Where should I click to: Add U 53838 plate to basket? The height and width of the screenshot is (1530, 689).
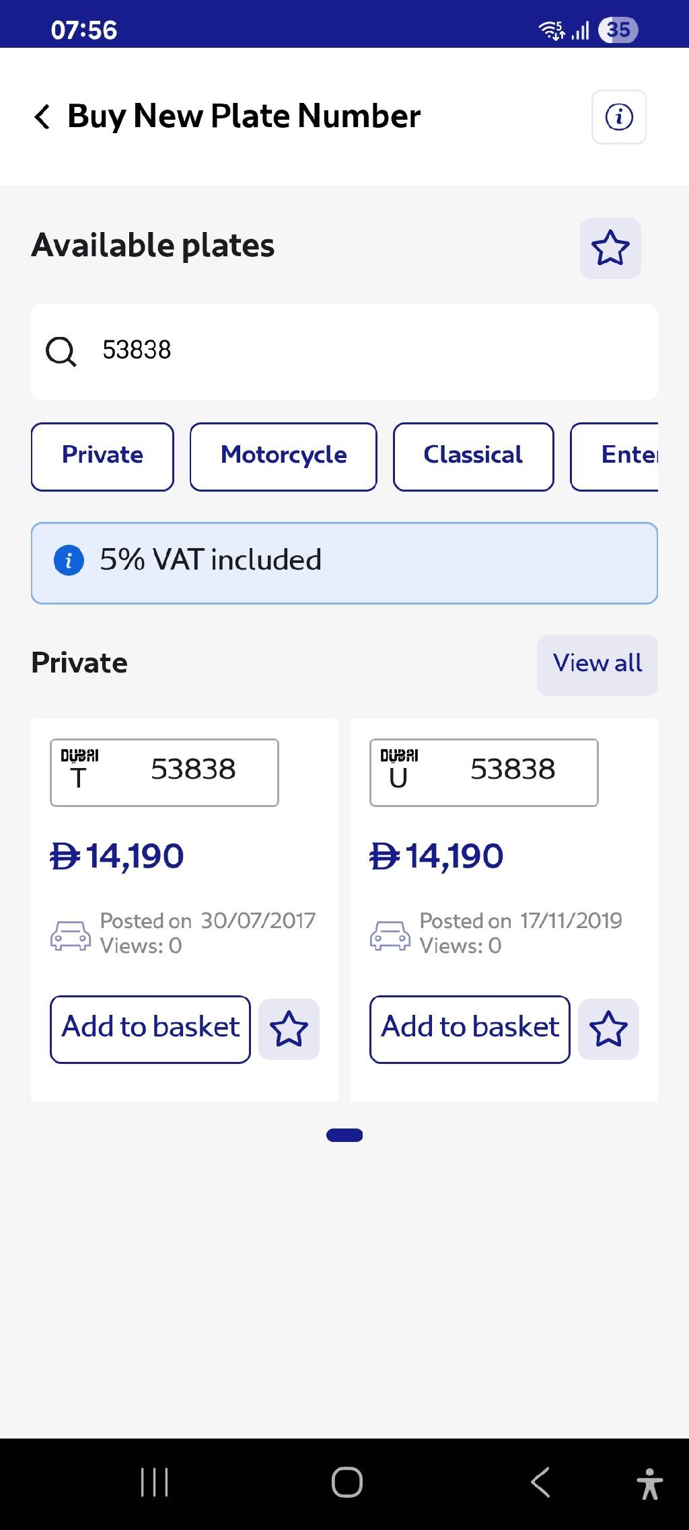470,1029
